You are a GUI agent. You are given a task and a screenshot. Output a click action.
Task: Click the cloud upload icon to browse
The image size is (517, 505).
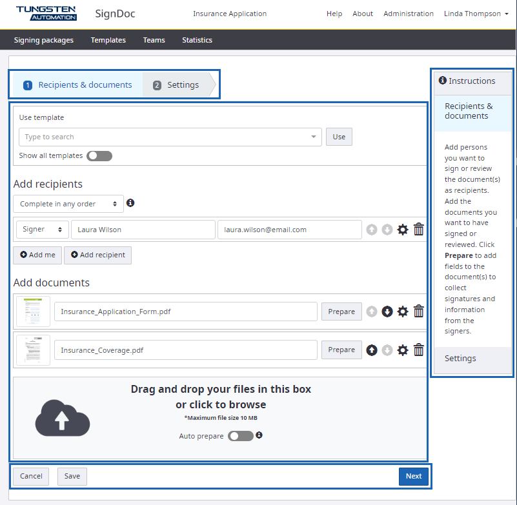pos(62,418)
